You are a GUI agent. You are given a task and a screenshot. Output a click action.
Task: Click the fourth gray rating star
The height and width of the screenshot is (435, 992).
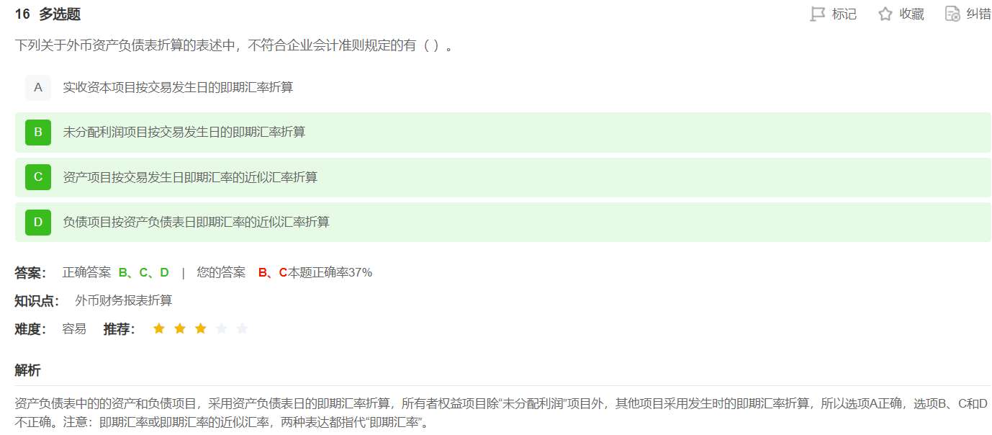[222, 328]
